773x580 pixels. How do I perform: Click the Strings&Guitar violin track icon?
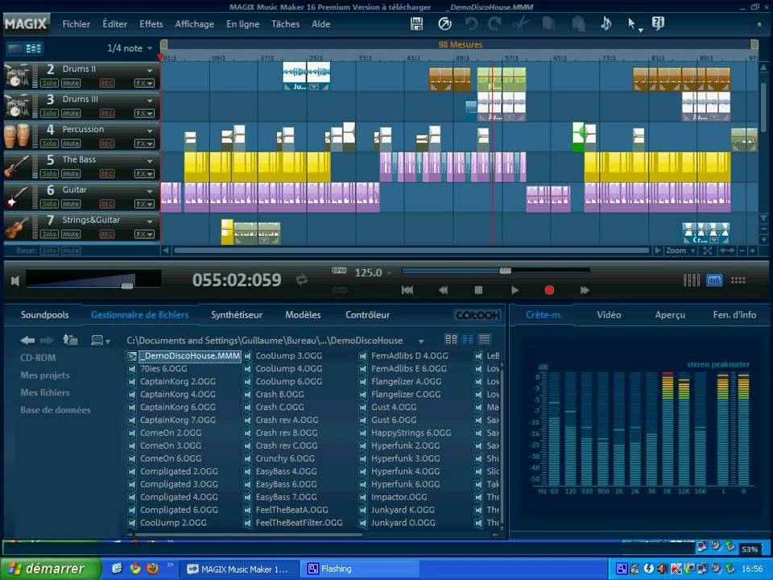[17, 227]
